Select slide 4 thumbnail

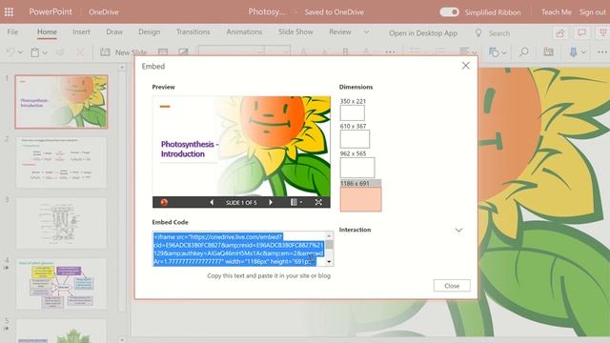(61, 284)
